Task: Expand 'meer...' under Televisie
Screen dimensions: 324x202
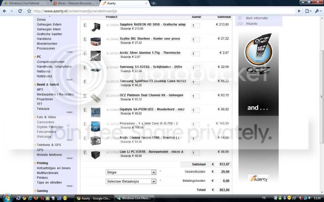Action: tap(71, 112)
